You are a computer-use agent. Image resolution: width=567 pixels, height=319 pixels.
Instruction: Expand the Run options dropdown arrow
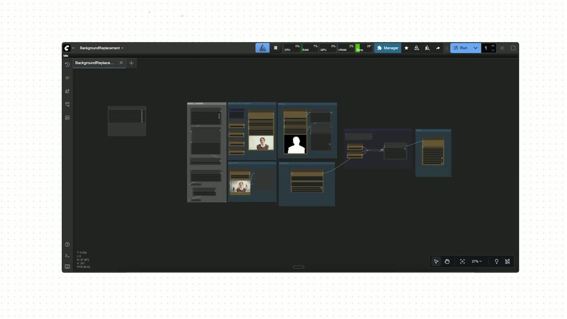coord(476,48)
